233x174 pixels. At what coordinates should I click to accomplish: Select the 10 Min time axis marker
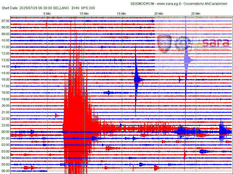coord(84,14)
